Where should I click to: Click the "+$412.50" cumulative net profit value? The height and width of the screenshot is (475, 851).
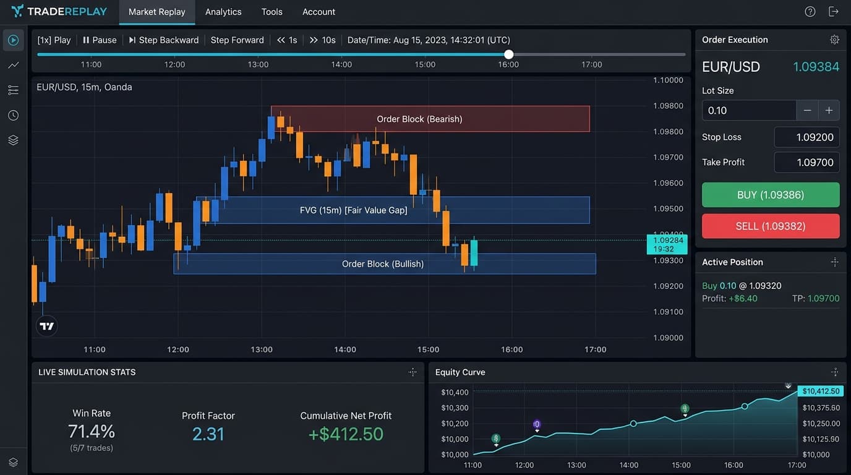pos(346,434)
